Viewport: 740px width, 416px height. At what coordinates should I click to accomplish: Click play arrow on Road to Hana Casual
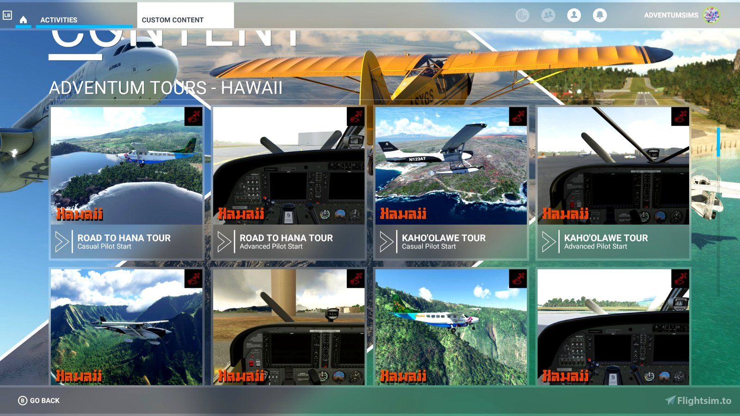[62, 241]
